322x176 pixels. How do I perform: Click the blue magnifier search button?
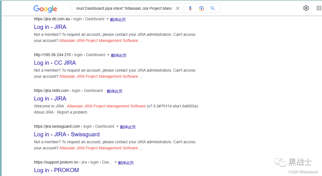click(213, 8)
